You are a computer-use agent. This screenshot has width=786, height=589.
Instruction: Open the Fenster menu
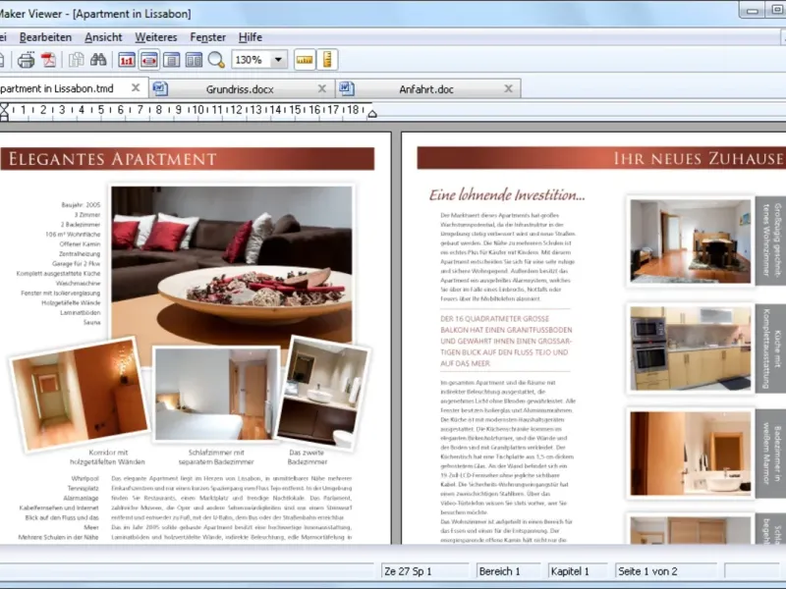click(x=208, y=37)
